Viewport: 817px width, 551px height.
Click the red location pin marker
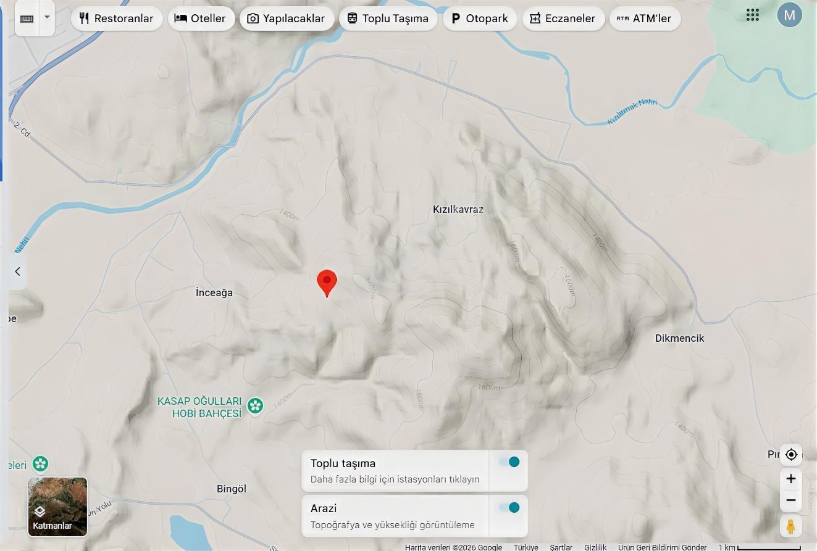327,283
